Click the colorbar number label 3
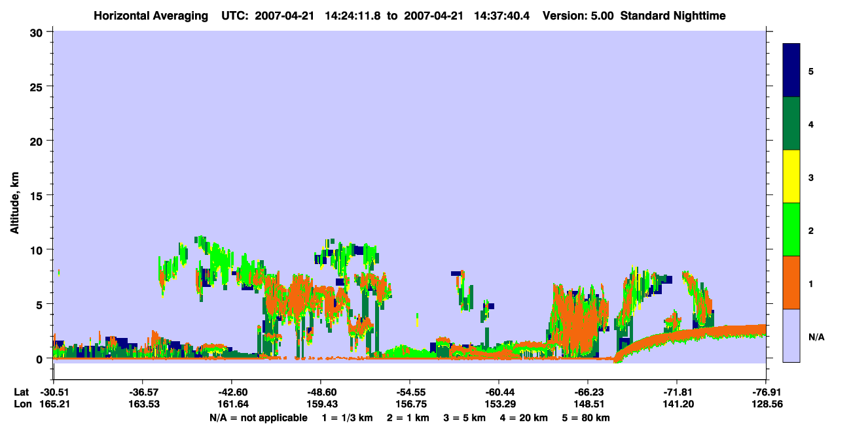The width and height of the screenshot is (851, 436). pyautogui.click(x=811, y=176)
